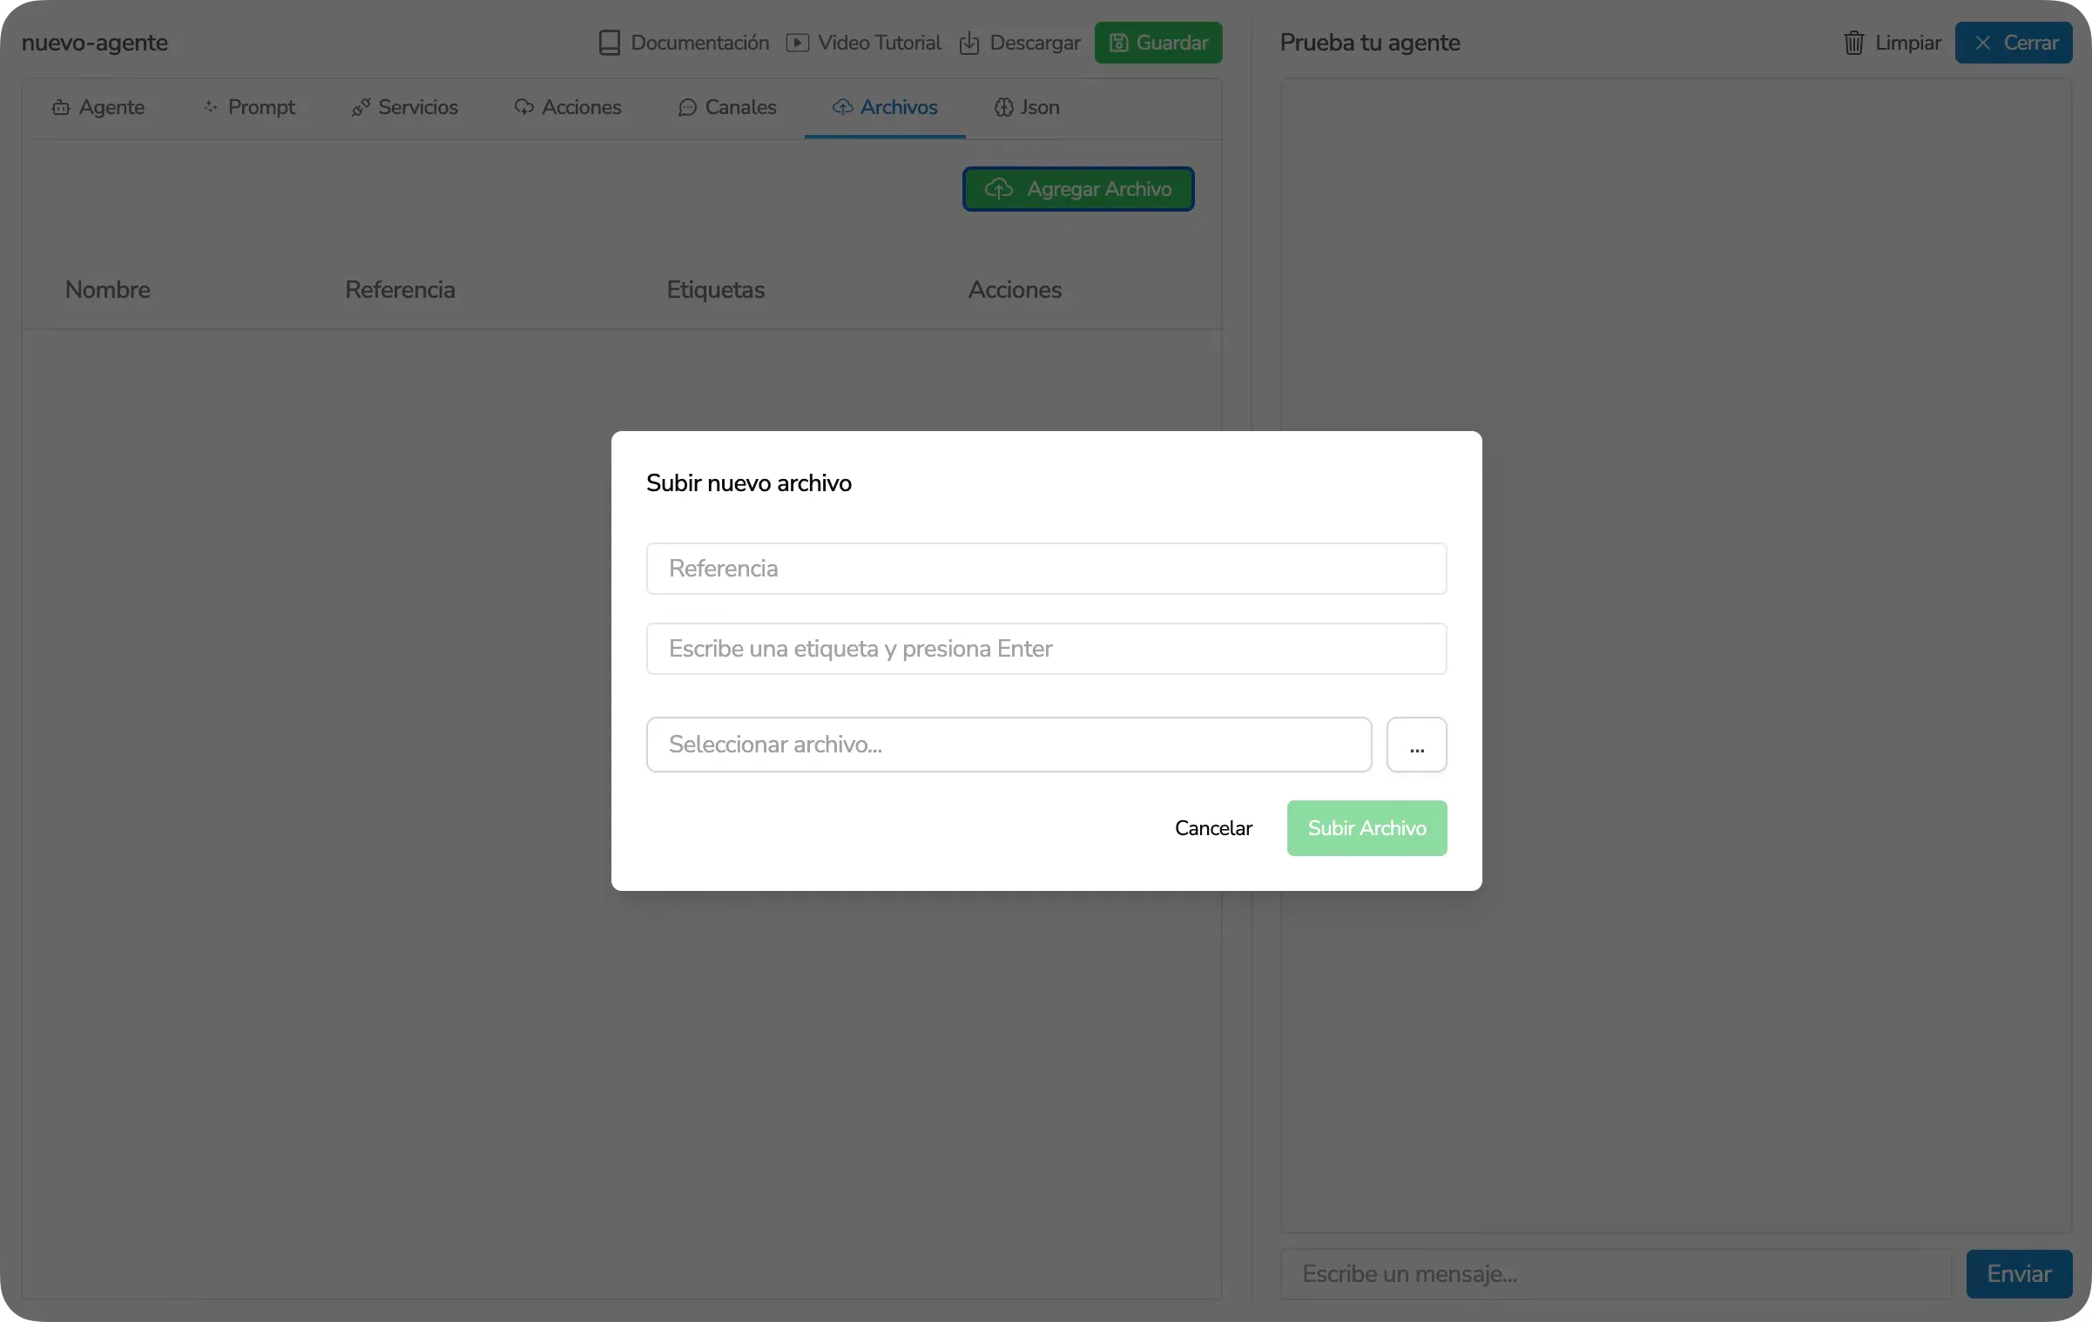Click the Seleccionar archivo field
2092x1322 pixels.
pyautogui.click(x=1009, y=745)
